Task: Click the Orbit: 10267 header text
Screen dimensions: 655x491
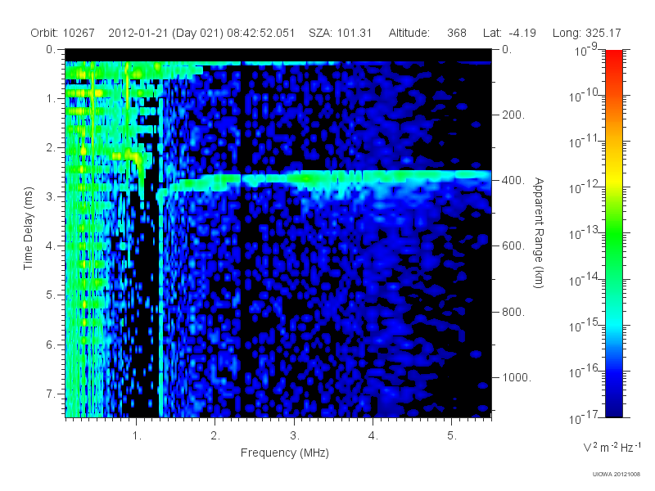Action: [63, 33]
